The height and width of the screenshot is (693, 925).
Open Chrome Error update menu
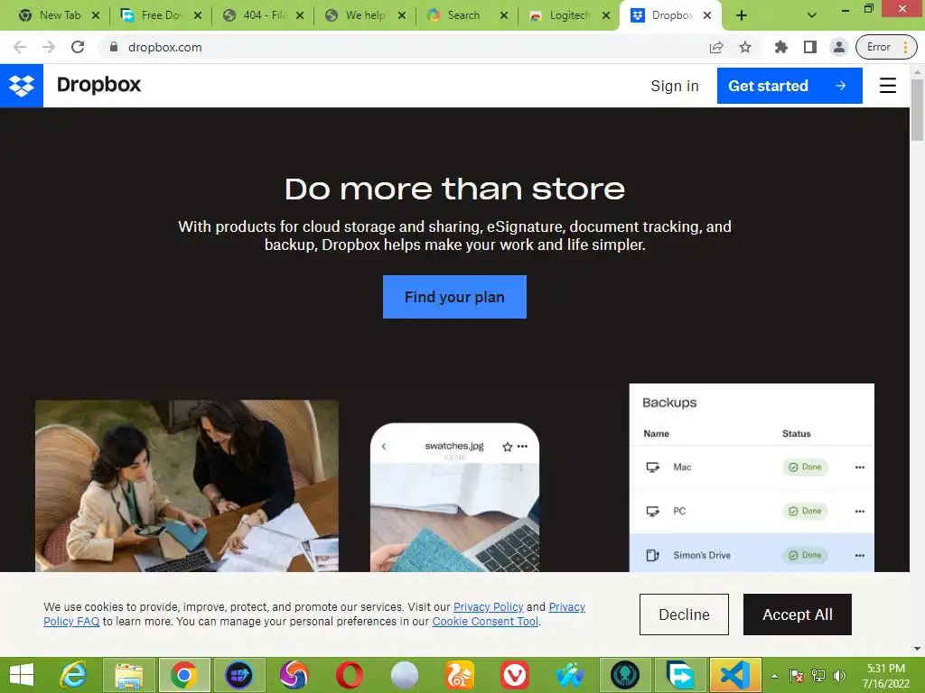click(x=886, y=47)
